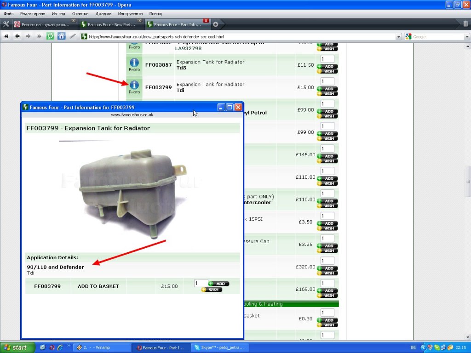Open the Инструменти menu

pos(130,14)
